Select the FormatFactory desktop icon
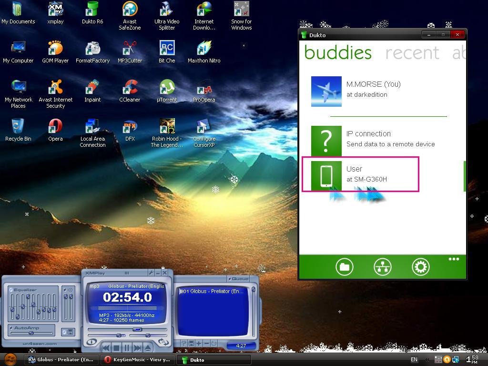488x366 pixels. point(93,52)
